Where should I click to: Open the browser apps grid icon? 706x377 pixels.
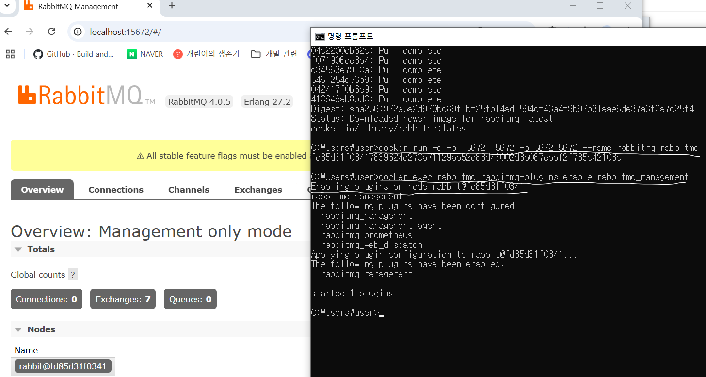click(x=10, y=54)
